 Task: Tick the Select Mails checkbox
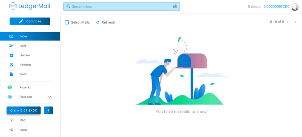(x=67, y=22)
